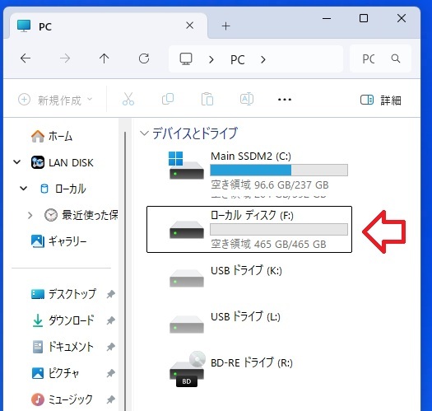Open ダウンロード quick access folder
Viewport: 432px width, 411px height.
[x=63, y=320]
